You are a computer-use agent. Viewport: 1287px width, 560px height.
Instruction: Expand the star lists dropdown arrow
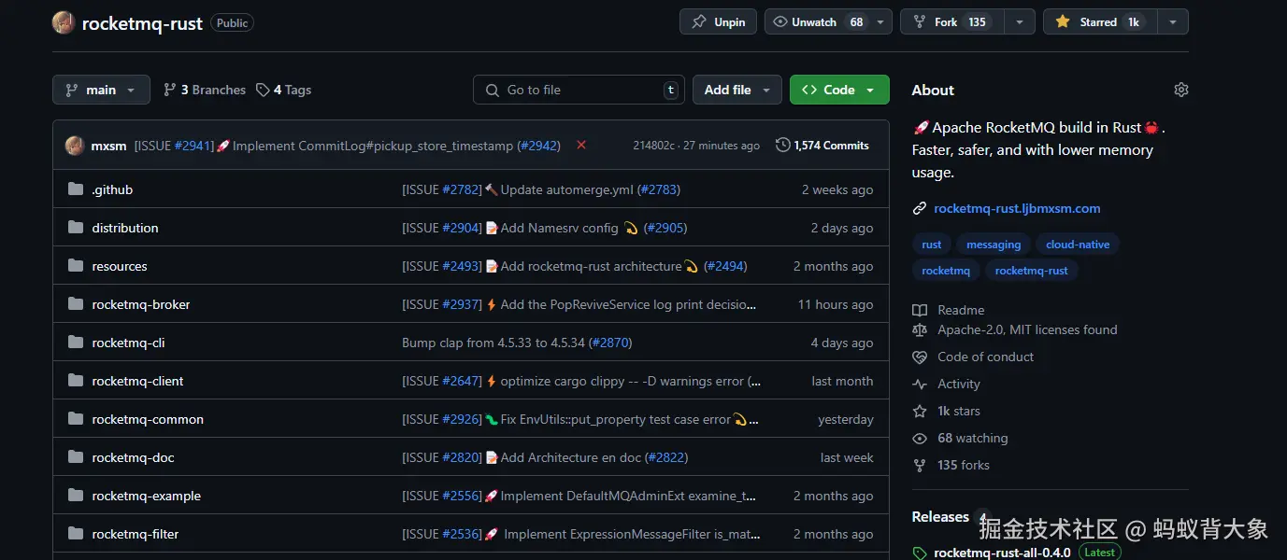coord(1172,22)
